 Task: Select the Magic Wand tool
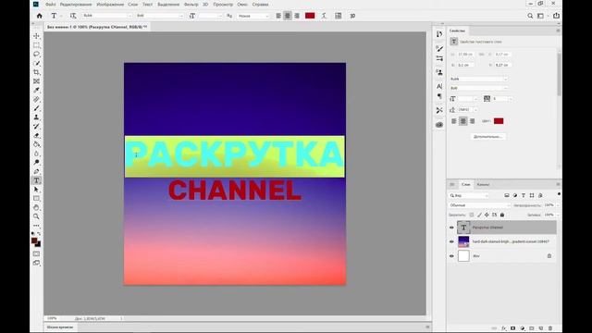(36, 63)
